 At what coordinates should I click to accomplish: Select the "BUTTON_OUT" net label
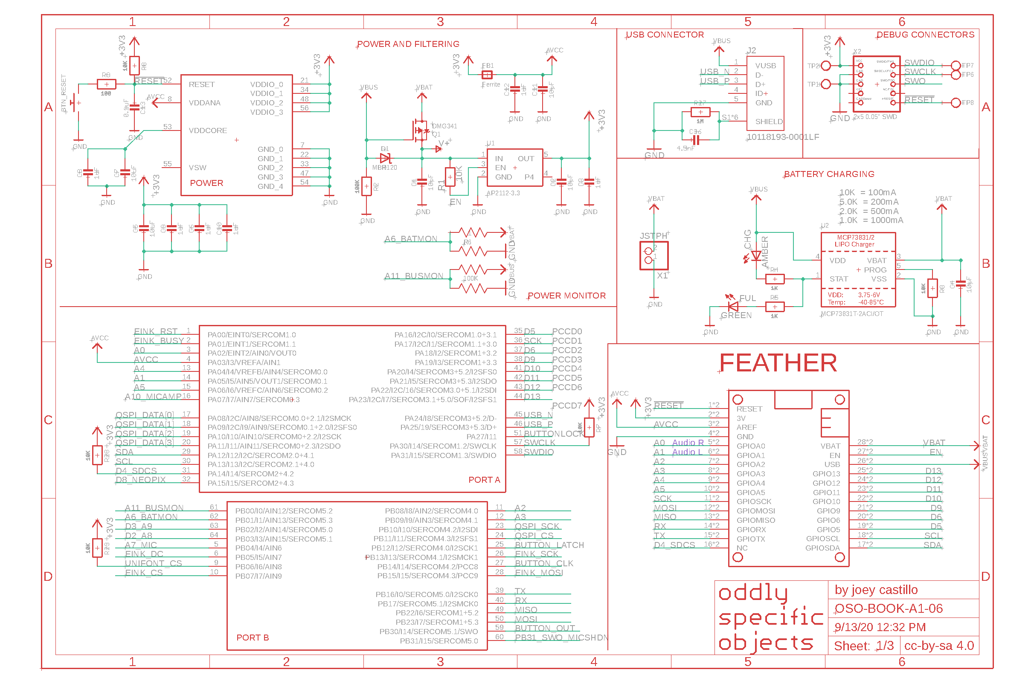tap(545, 628)
